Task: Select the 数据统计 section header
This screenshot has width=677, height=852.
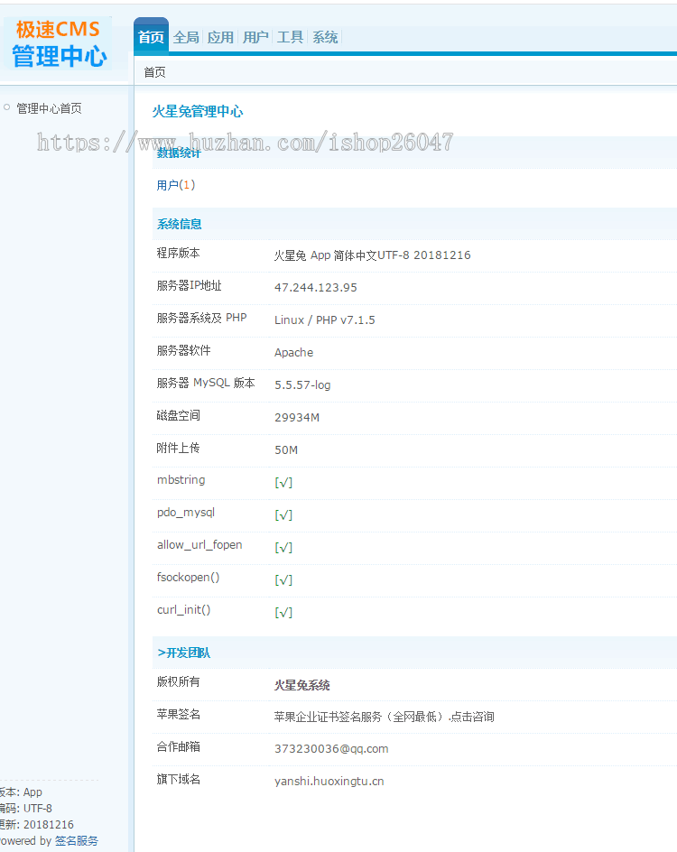Action: tap(179, 153)
